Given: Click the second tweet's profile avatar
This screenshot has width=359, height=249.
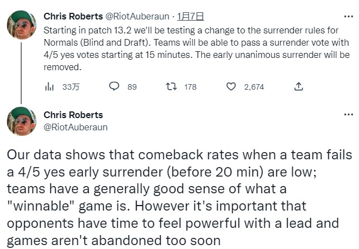Looking at the screenshot, I should (x=22, y=122).
